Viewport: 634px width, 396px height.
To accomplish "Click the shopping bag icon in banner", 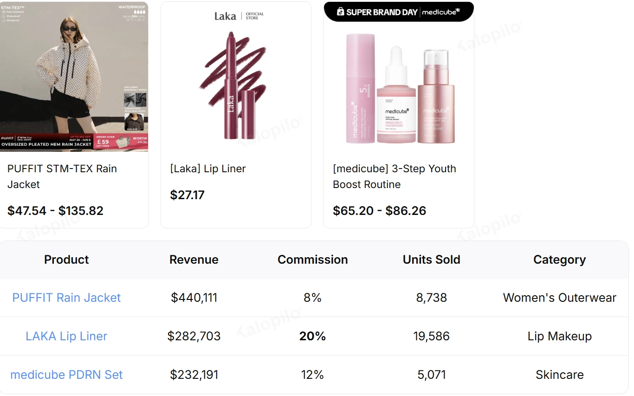I will [x=340, y=12].
